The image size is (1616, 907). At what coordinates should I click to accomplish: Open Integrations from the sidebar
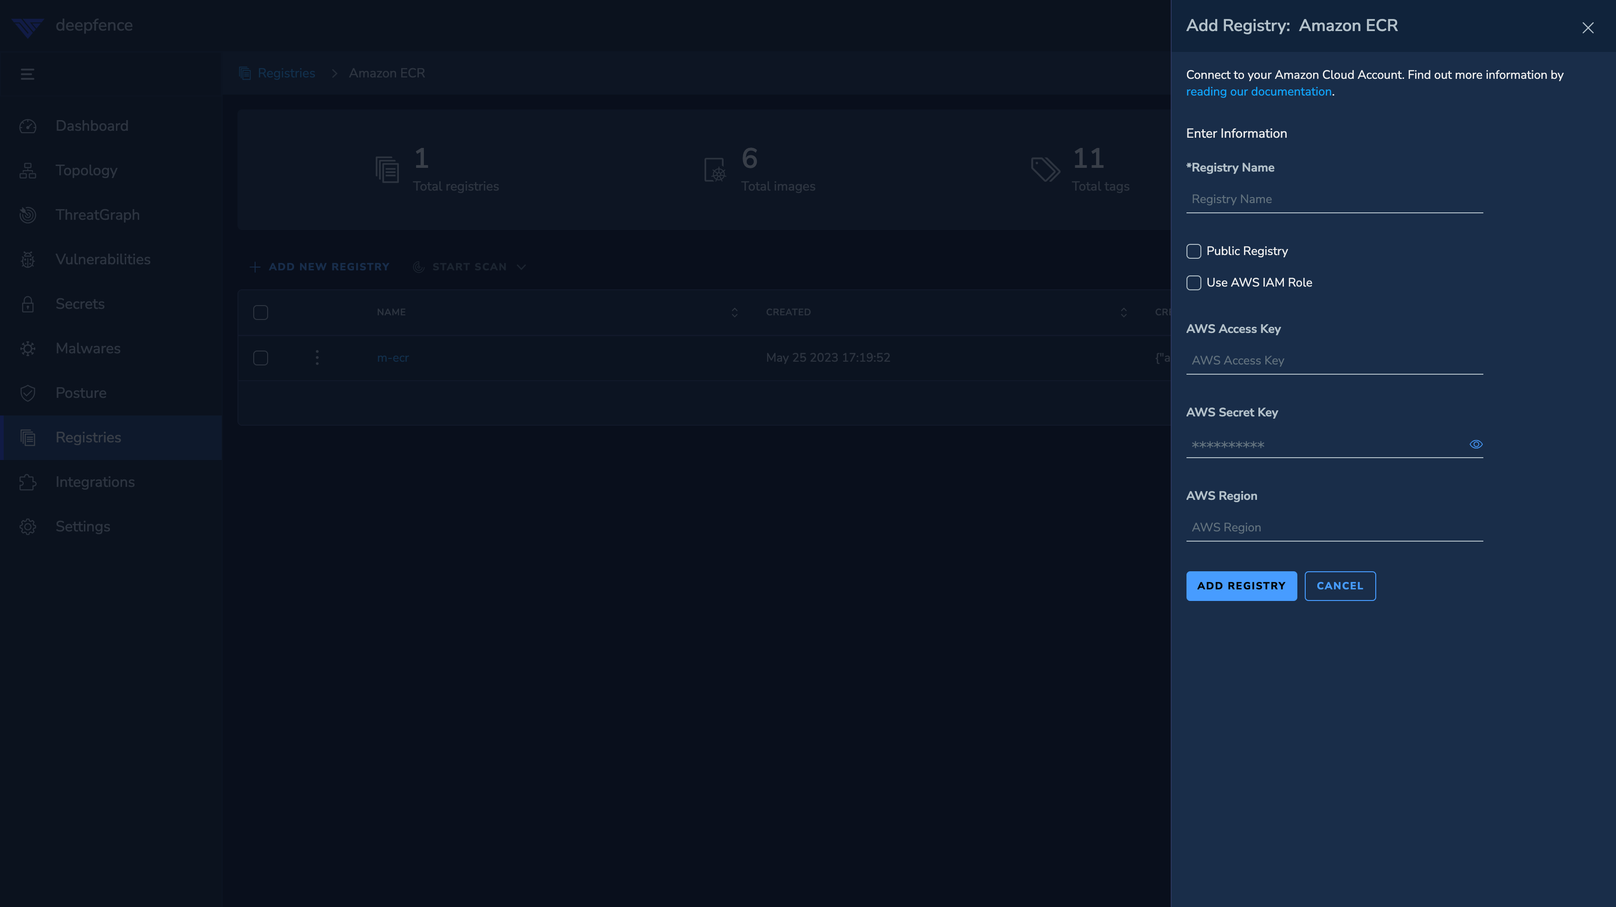click(111, 482)
